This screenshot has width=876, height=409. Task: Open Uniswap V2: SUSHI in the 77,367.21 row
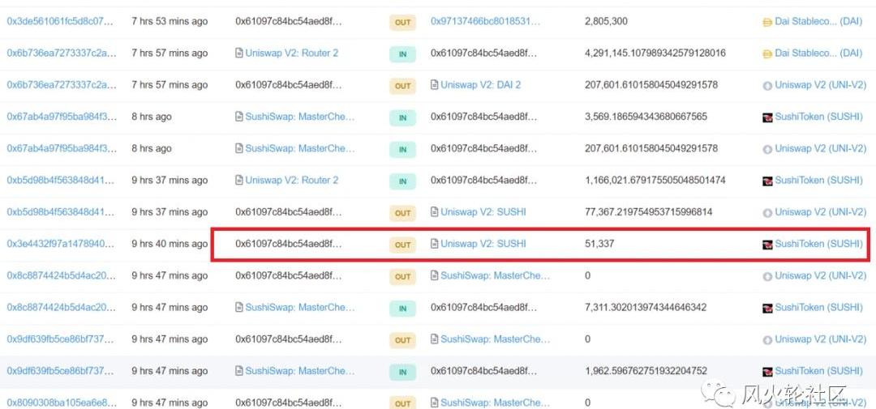(483, 212)
